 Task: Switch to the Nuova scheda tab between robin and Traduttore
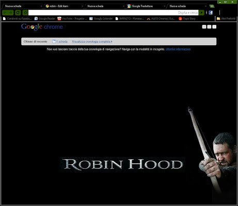[x=105, y=6]
